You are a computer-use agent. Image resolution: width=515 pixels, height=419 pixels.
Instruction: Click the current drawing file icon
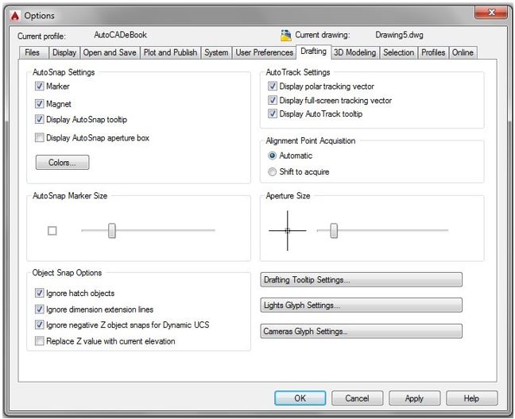point(286,36)
